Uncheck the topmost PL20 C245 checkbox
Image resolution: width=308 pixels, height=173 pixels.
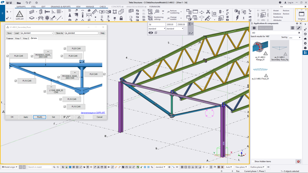[x=65, y=49]
